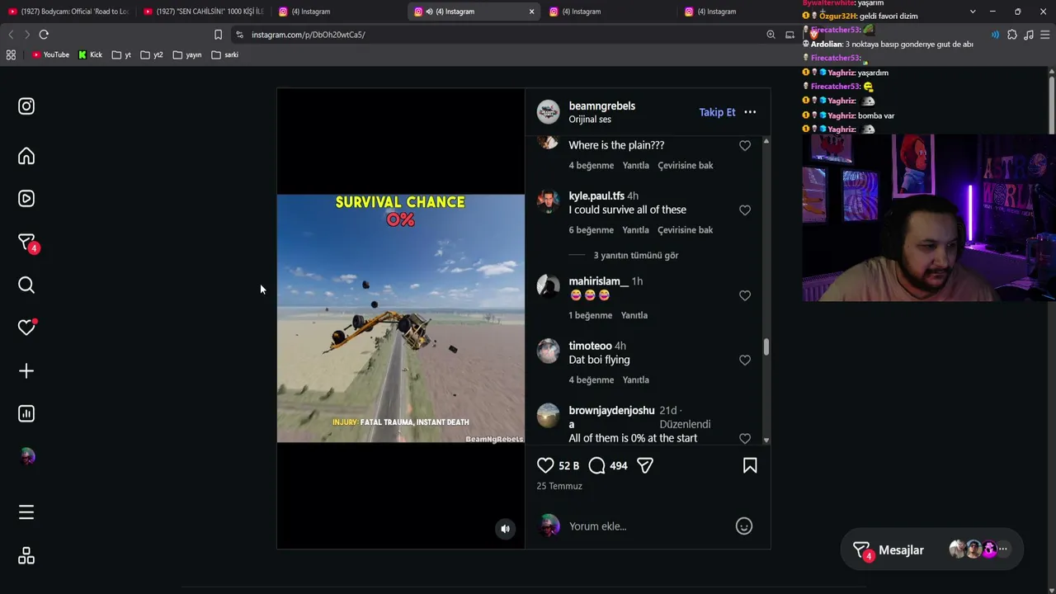This screenshot has height=594, width=1056.
Task: Like the post with the heart icon
Action: tap(545, 465)
